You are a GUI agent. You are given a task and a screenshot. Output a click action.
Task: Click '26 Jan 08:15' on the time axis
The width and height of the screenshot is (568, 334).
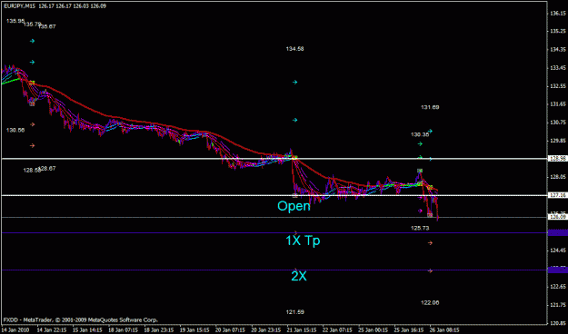tap(444, 330)
